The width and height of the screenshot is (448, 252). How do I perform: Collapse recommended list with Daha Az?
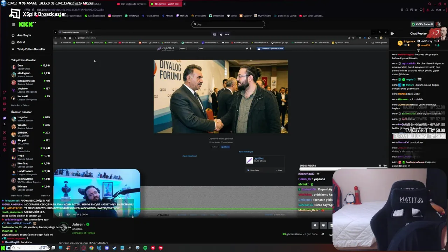pos(45,196)
